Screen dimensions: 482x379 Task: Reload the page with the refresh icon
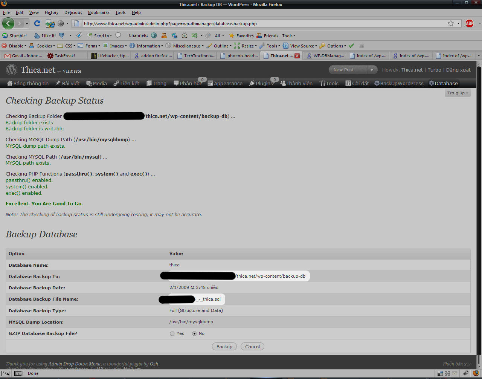pos(37,23)
